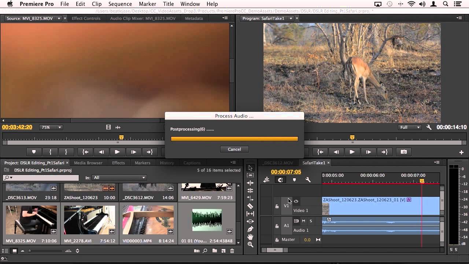The height and width of the screenshot is (264, 469).
Task: Select the Rolling Edit tool
Action: click(x=250, y=191)
